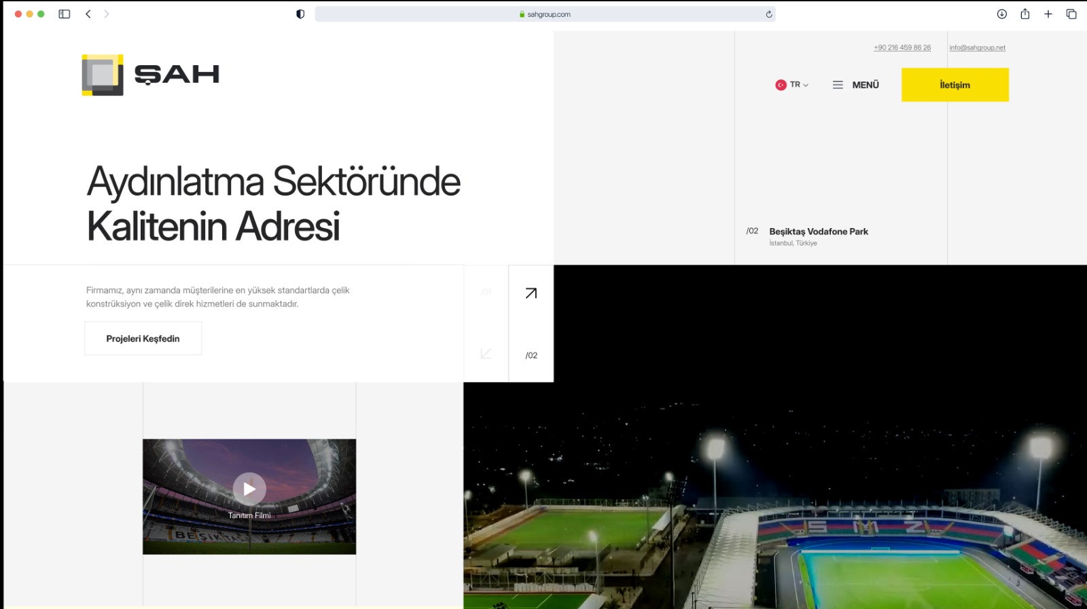Click the yellow İletişim button

[x=955, y=85]
